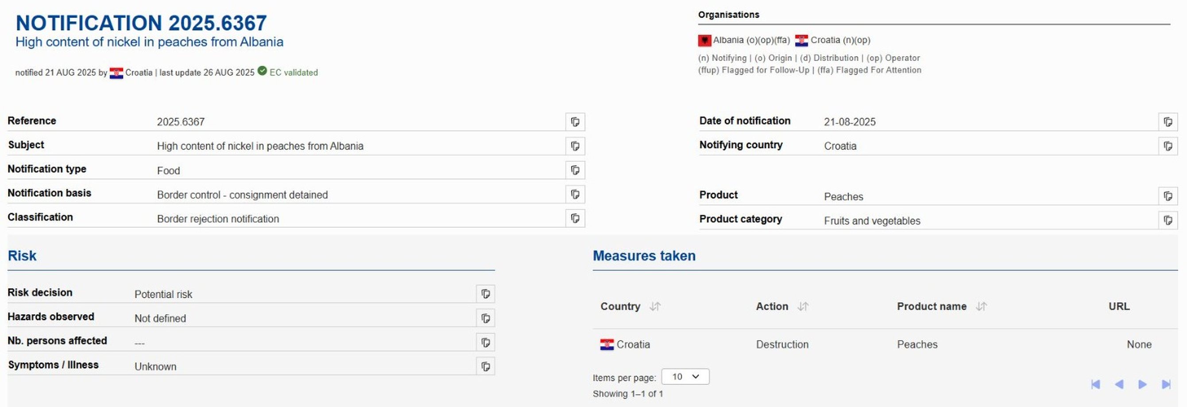
Task: Click the Potential risk value
Action: pyautogui.click(x=163, y=294)
